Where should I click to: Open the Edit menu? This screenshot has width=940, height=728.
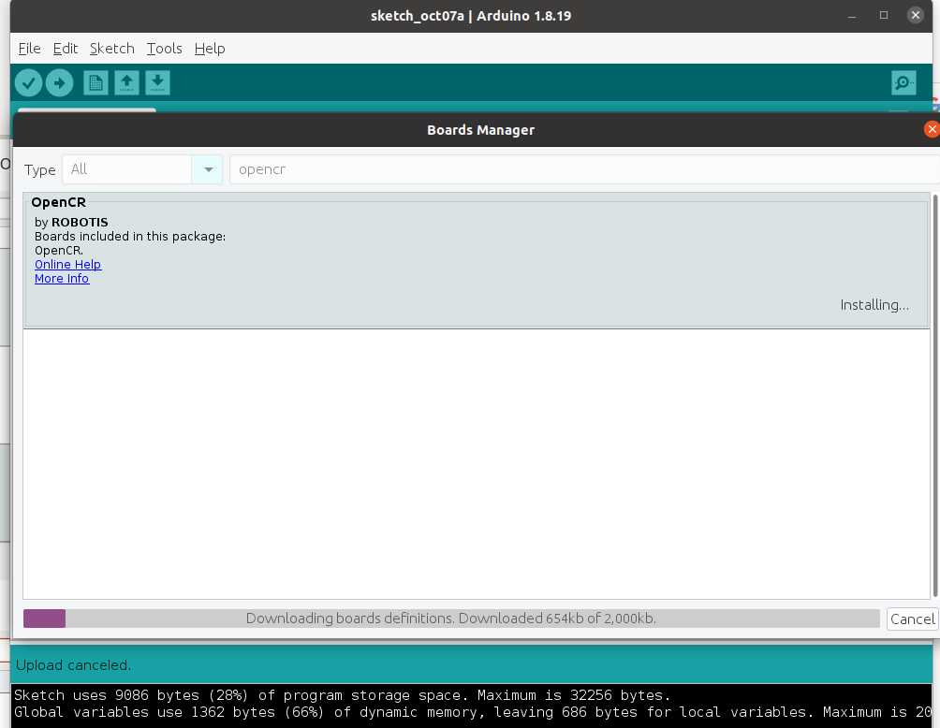66,49
